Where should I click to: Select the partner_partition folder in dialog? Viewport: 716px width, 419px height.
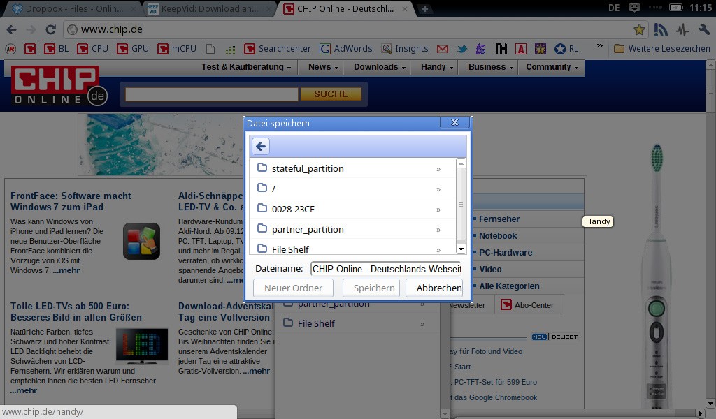coord(352,229)
